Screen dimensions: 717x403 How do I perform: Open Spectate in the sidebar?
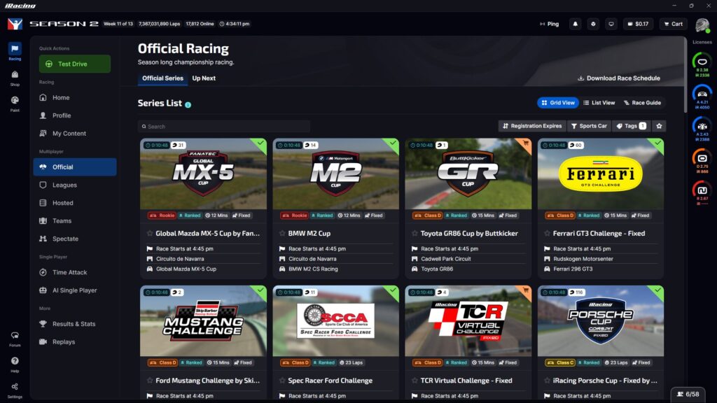pyautogui.click(x=74, y=239)
